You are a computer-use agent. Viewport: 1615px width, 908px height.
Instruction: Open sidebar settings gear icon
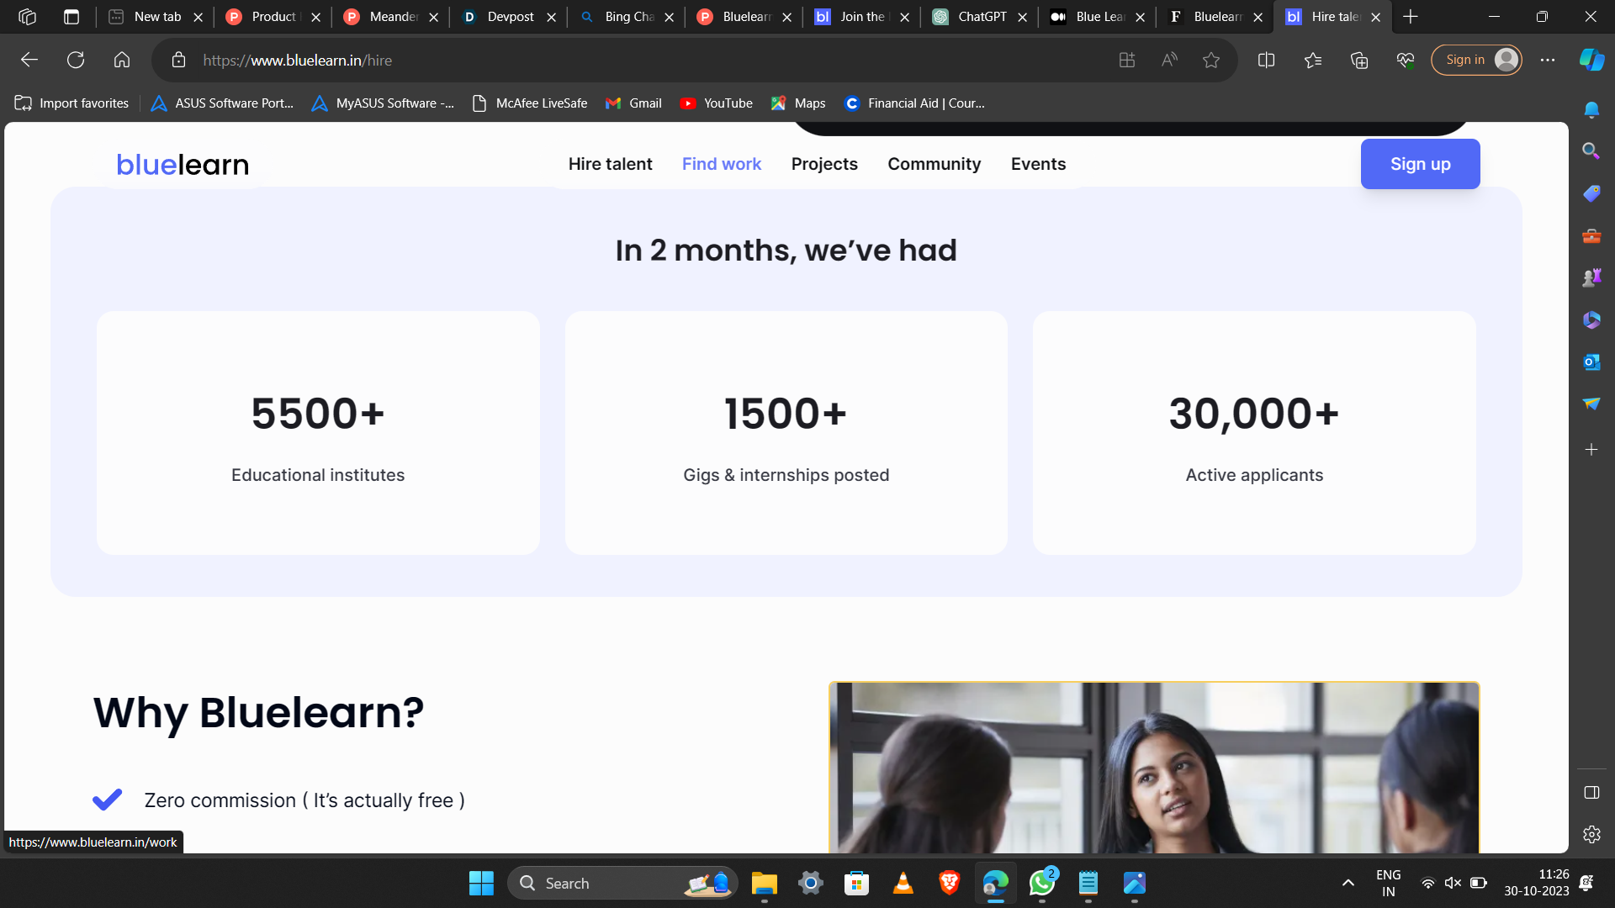1591,835
